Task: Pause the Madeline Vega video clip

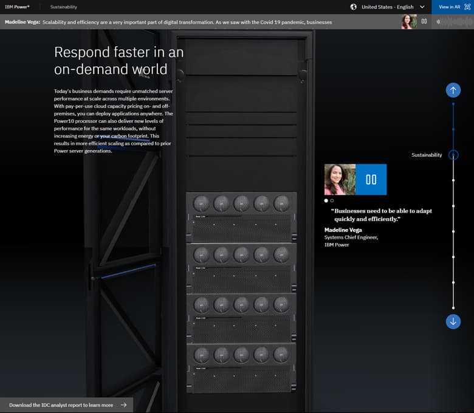Action: point(371,179)
